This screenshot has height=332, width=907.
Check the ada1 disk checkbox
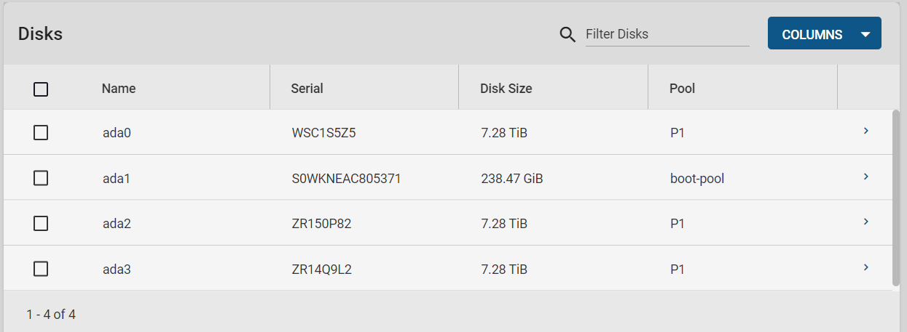[41, 178]
